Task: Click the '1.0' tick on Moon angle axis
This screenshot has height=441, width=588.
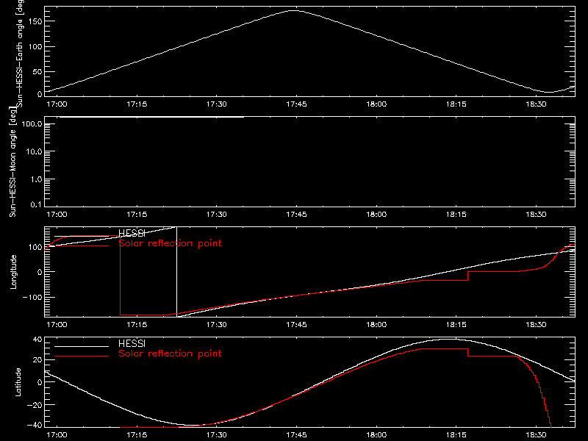Action: click(x=36, y=179)
